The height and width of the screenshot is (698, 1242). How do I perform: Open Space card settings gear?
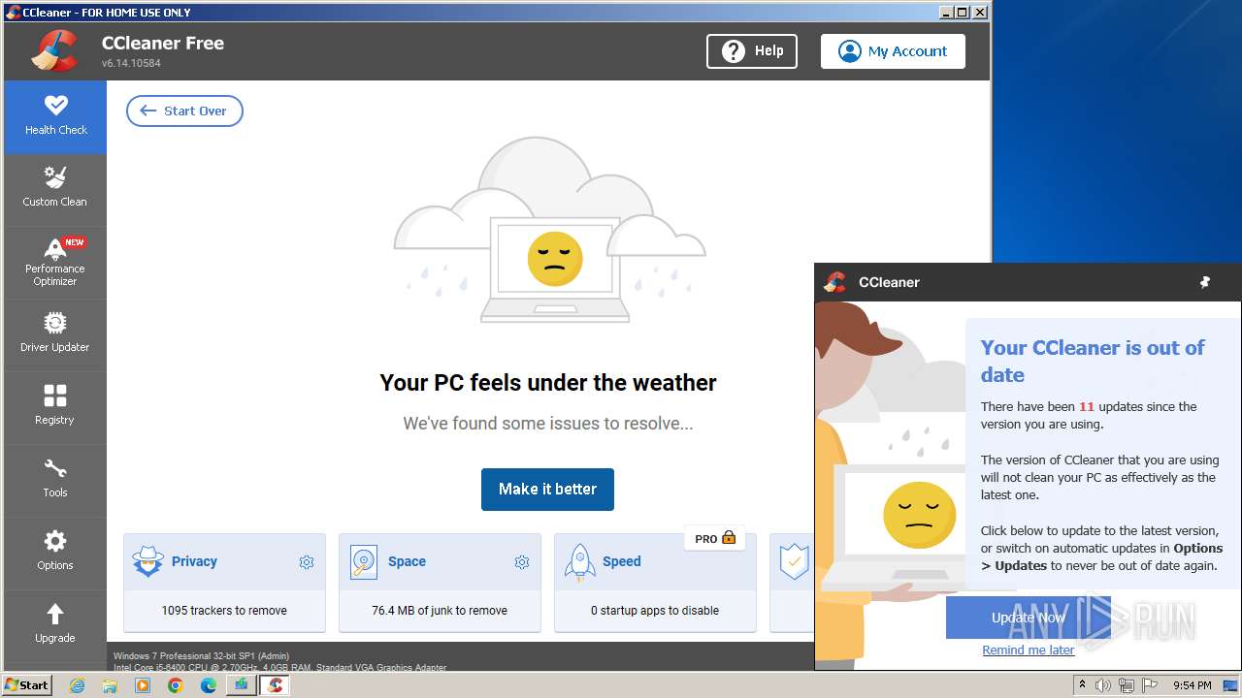pos(522,562)
